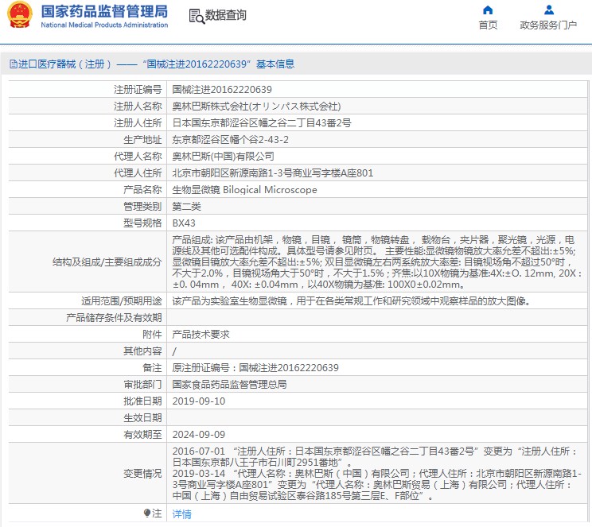Screen dimensions: 592x527
Task: Click the 变更情况 change history text
Action: (377, 474)
